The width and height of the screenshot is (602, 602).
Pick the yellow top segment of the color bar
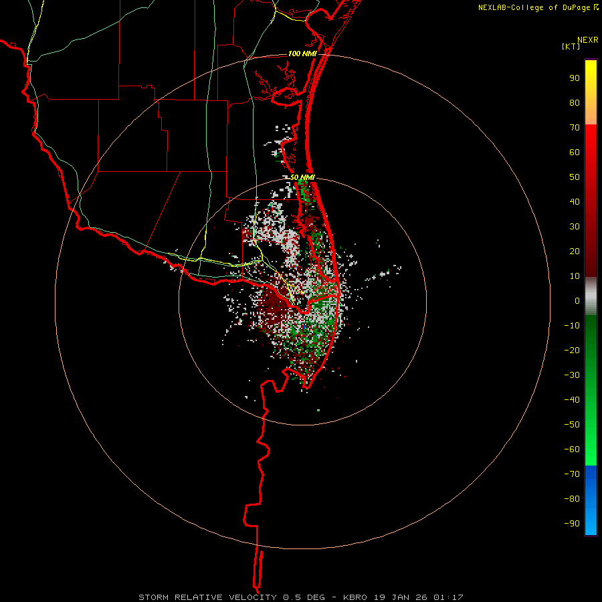click(591, 92)
